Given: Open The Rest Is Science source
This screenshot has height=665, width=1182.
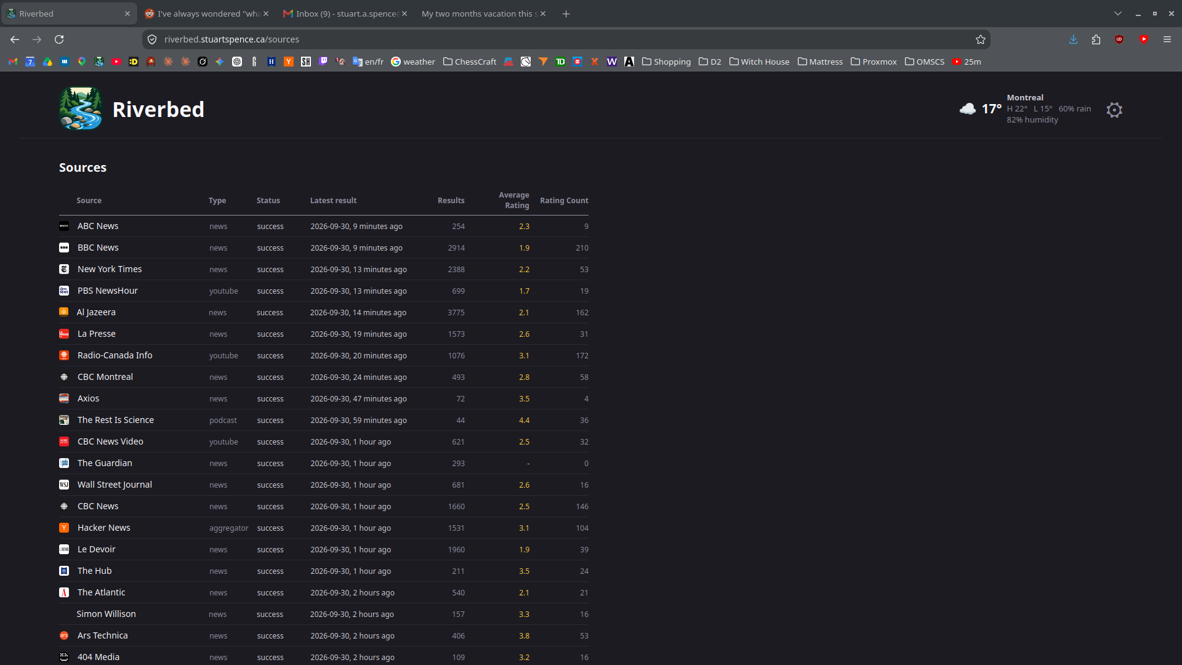Looking at the screenshot, I should [116, 420].
